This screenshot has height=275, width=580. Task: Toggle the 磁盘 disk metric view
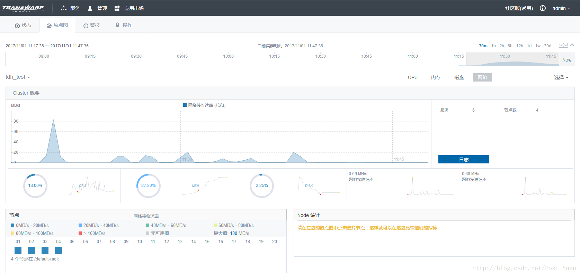tap(459, 77)
